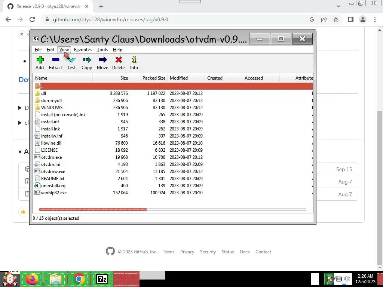Click the red Delete icon
383x287 pixels.
[x=119, y=60]
